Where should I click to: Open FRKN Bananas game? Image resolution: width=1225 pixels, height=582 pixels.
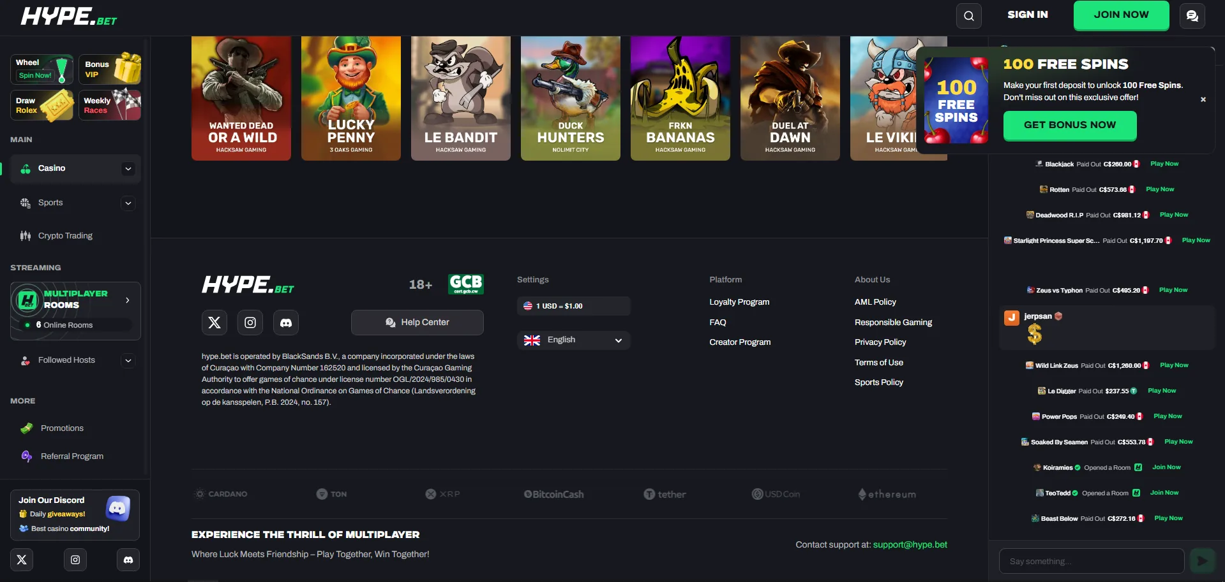point(680,98)
